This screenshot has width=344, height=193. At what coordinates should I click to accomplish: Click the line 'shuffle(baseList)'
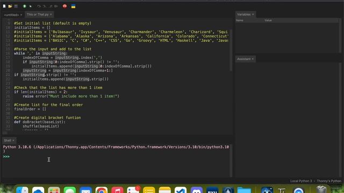tap(41, 127)
